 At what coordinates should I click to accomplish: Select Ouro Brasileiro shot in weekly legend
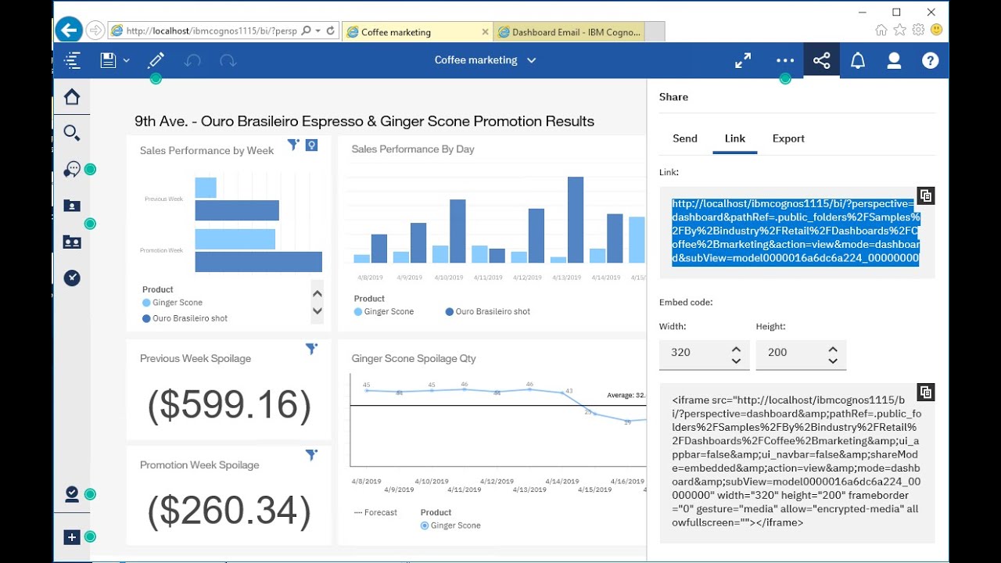click(x=185, y=318)
